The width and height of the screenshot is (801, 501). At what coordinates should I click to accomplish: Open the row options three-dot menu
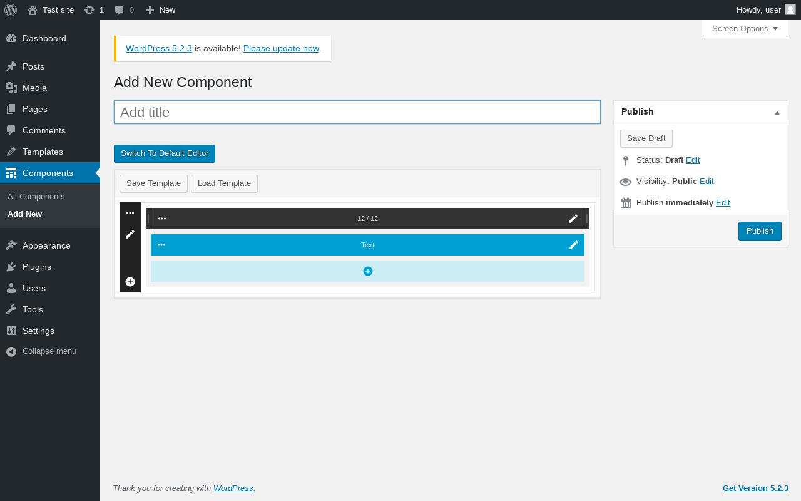coord(130,213)
